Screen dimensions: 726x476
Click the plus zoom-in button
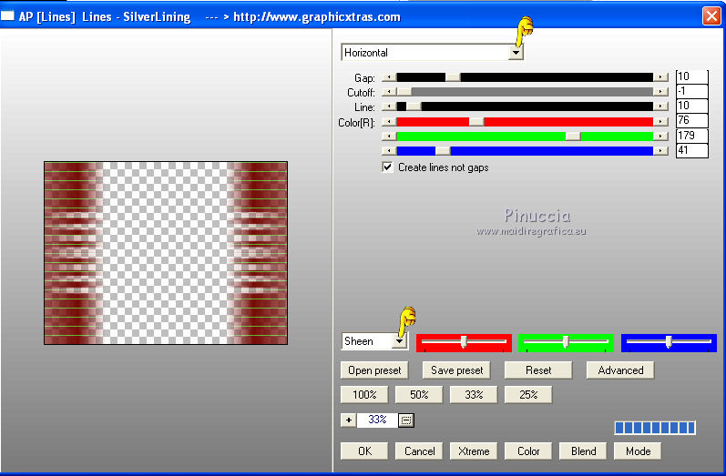[349, 420]
